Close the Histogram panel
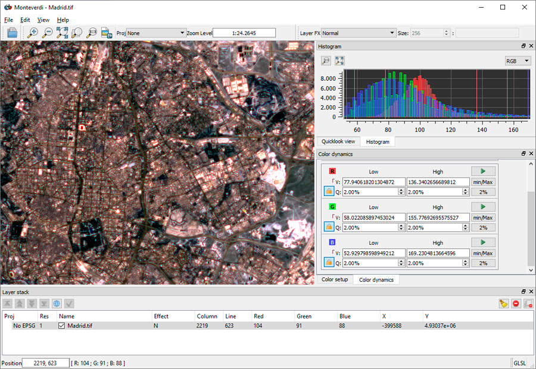The width and height of the screenshot is (536, 369). click(531, 46)
